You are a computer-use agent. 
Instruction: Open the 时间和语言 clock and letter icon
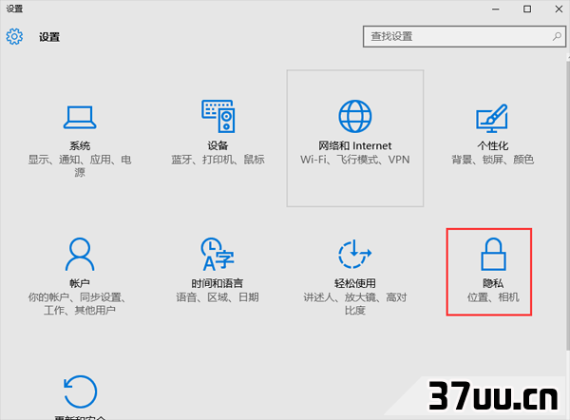[218, 254]
